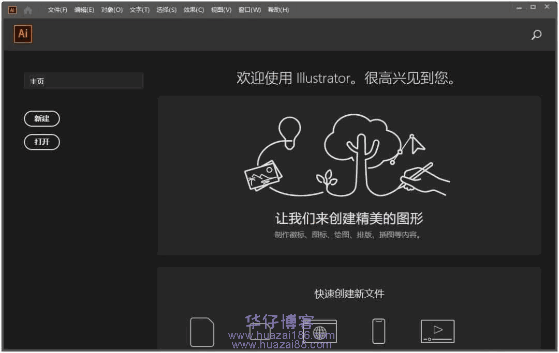Image resolution: width=559 pixels, height=353 pixels.
Task: Click the large orange Ai logo
Action: coord(23,34)
